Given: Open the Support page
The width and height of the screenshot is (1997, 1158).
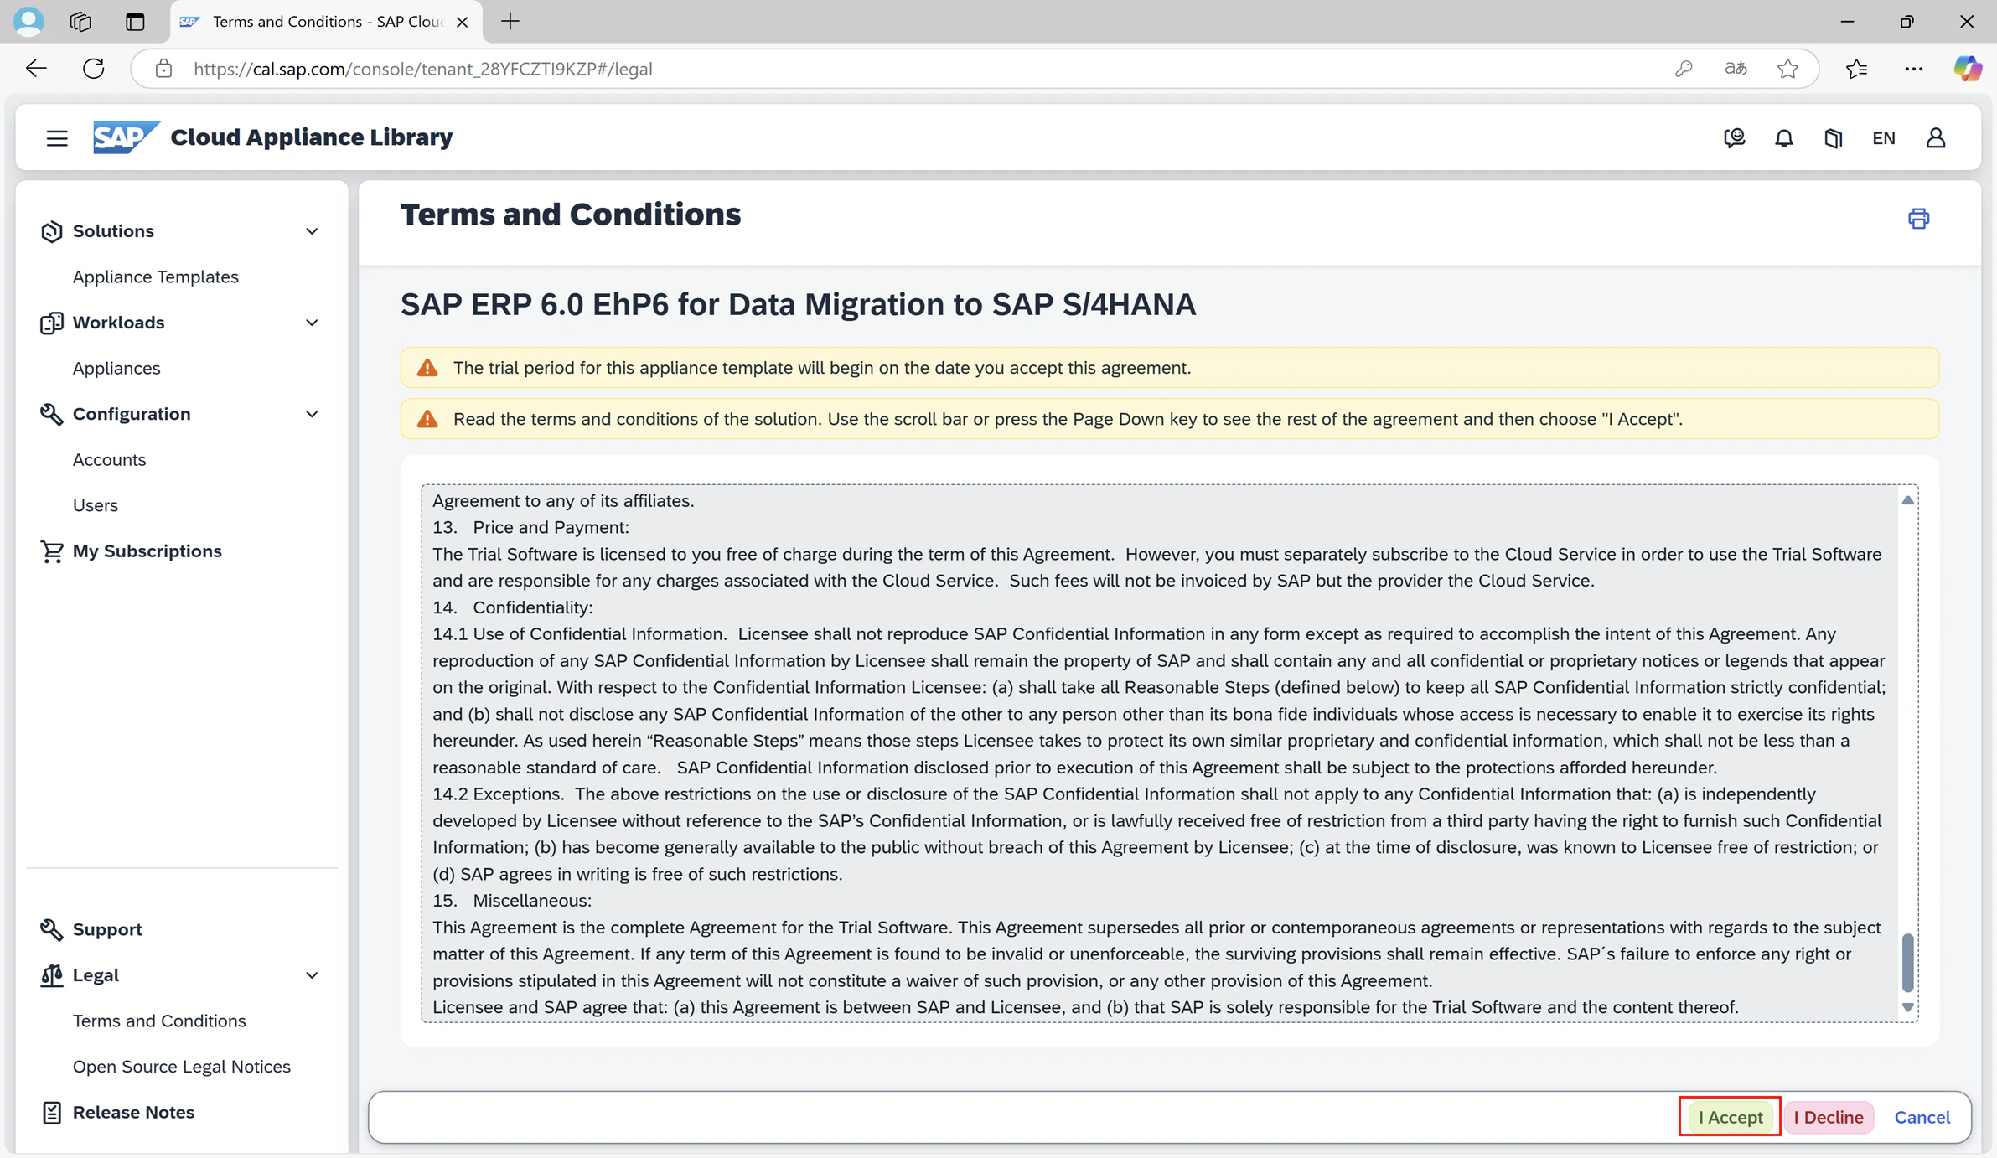Looking at the screenshot, I should pyautogui.click(x=107, y=929).
